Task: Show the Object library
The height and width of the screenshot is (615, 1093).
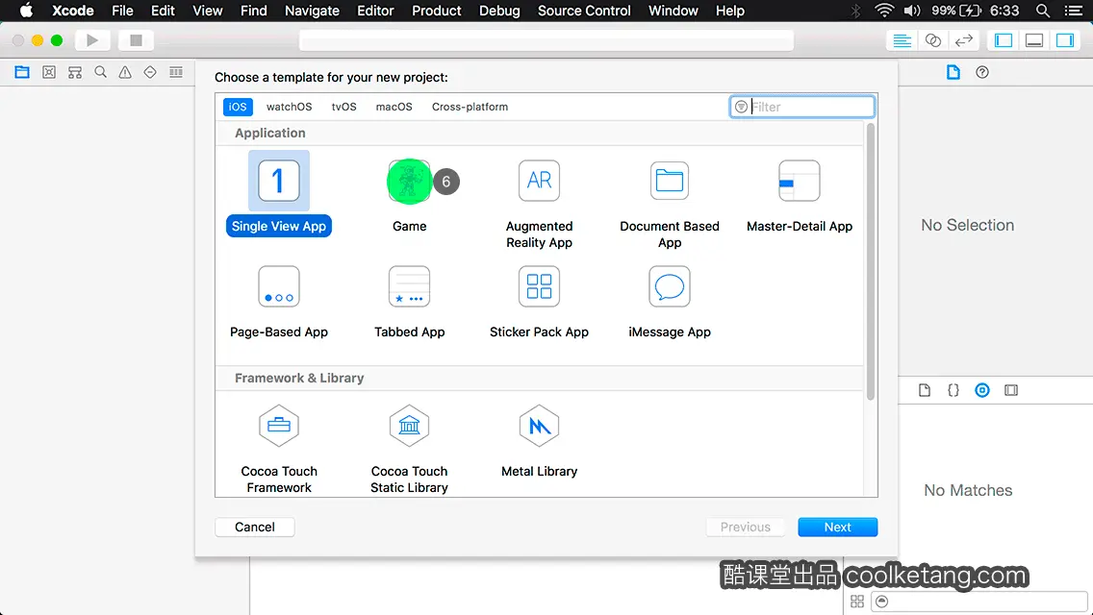Action: (x=982, y=390)
